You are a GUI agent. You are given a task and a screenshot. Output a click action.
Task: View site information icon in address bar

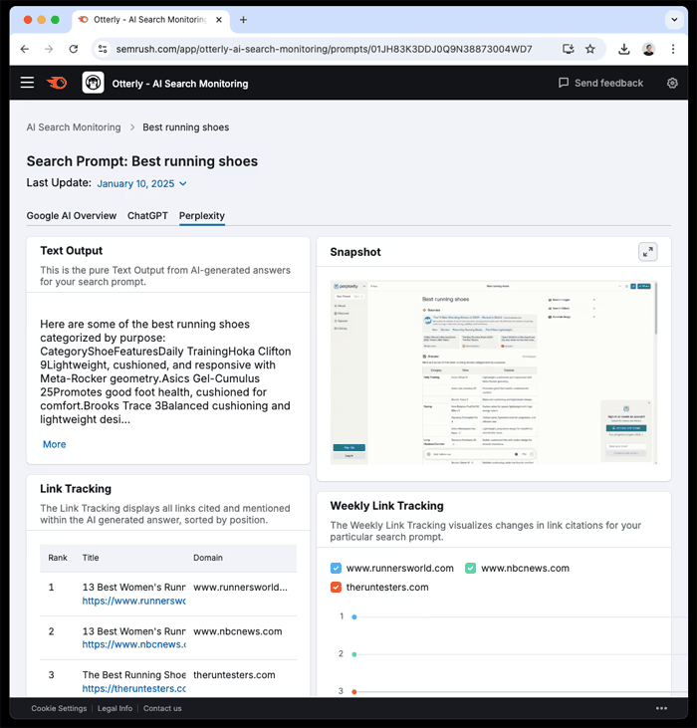click(x=103, y=49)
